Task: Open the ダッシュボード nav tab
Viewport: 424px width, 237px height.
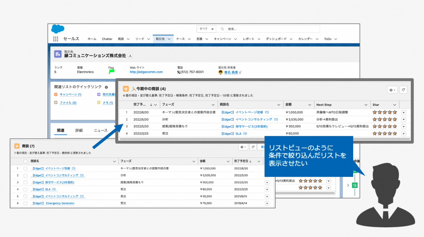Action: click(x=276, y=39)
